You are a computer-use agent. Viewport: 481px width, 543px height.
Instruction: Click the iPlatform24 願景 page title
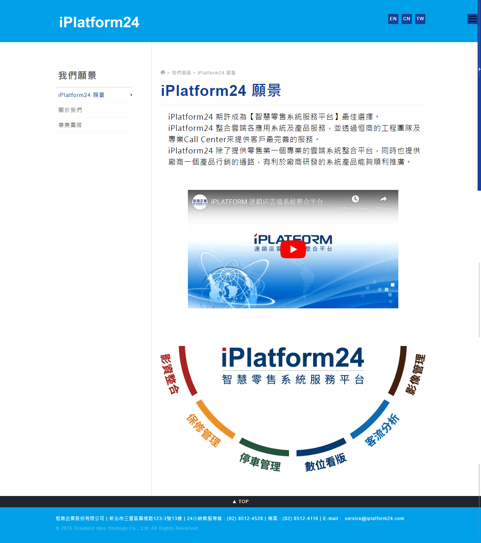[x=221, y=91]
